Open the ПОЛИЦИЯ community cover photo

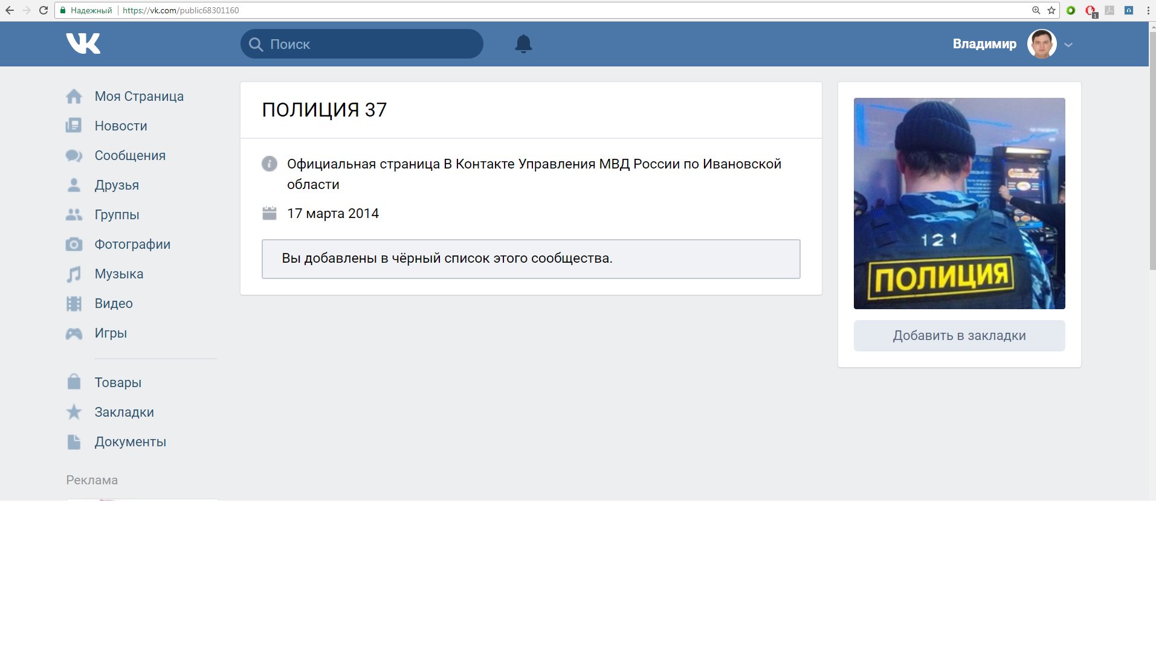(x=959, y=204)
